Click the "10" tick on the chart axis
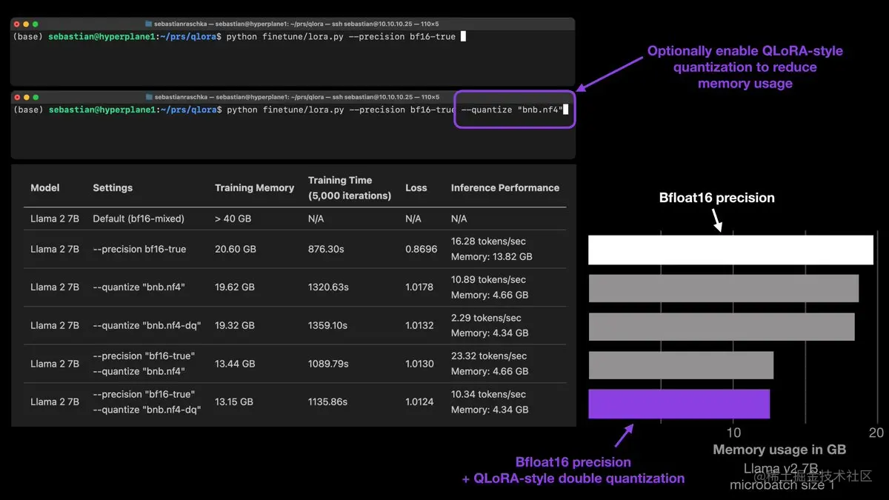889x500 pixels. tap(733, 433)
